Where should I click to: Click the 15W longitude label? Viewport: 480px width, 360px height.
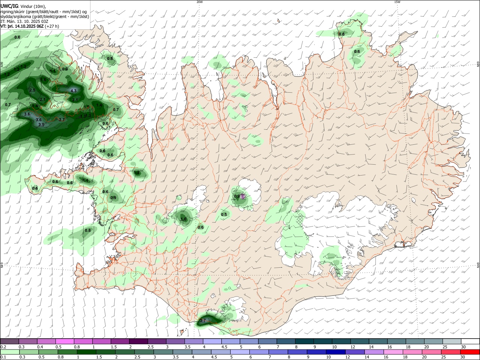point(397,2)
